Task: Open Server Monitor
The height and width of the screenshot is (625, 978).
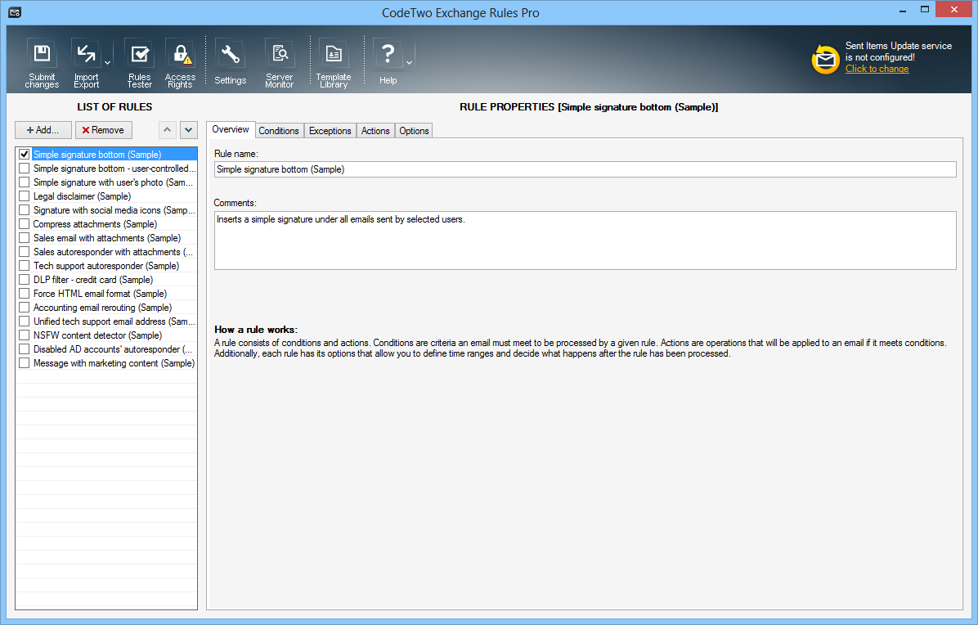Action: click(x=279, y=63)
